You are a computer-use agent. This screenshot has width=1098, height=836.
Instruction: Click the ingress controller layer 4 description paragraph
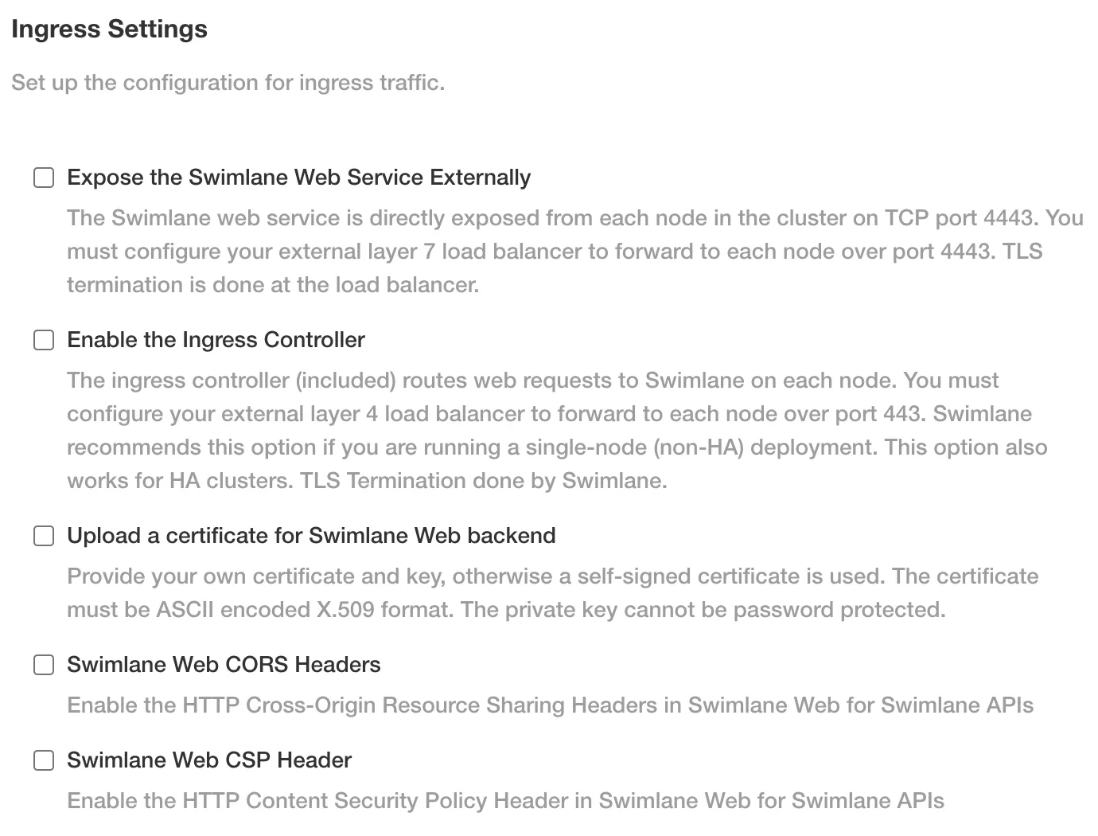tap(557, 431)
